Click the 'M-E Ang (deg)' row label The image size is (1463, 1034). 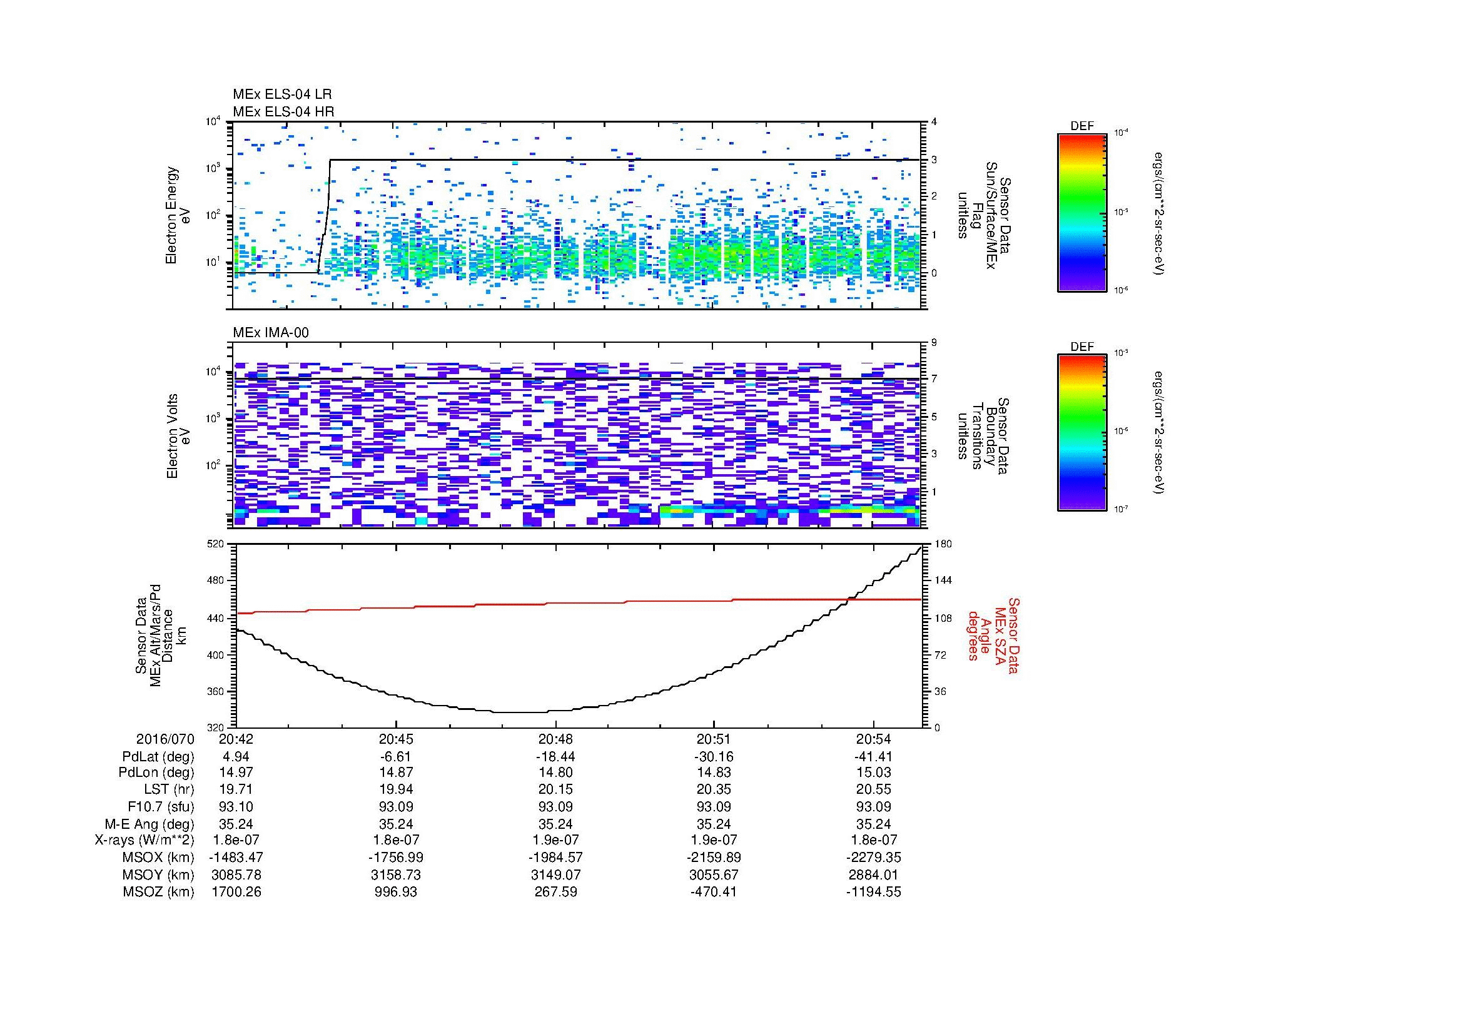[149, 824]
